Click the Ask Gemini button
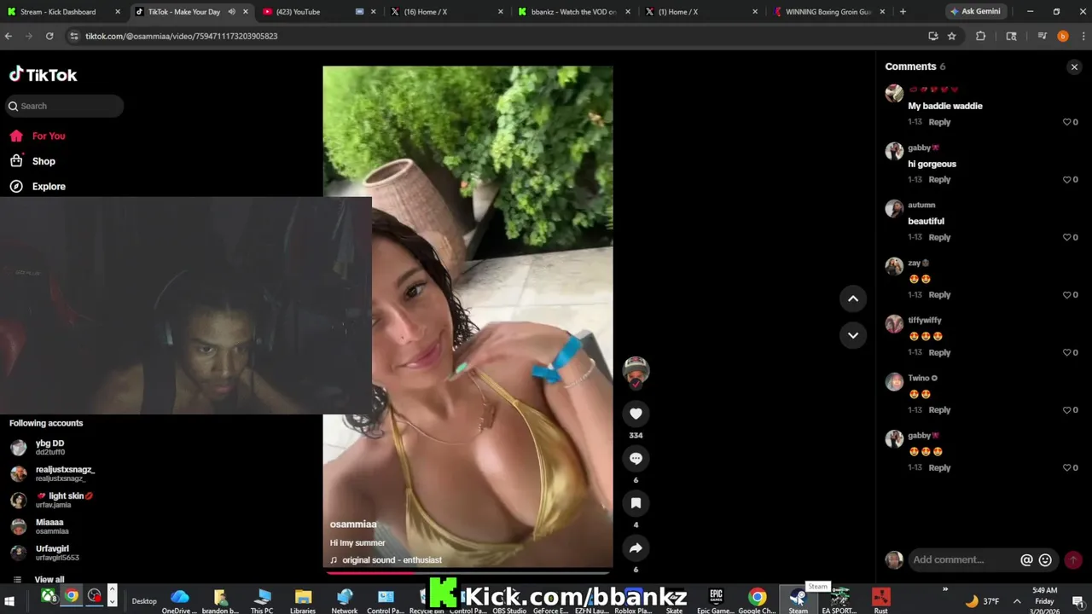This screenshot has height=614, width=1092. coord(975,12)
